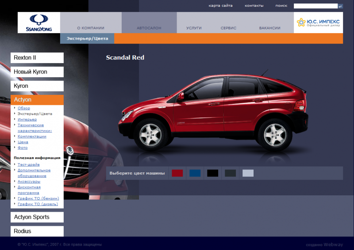Viewport: 354px width, 250px height.
Task: Focus the search input field
Action: pyautogui.click(x=316, y=6)
